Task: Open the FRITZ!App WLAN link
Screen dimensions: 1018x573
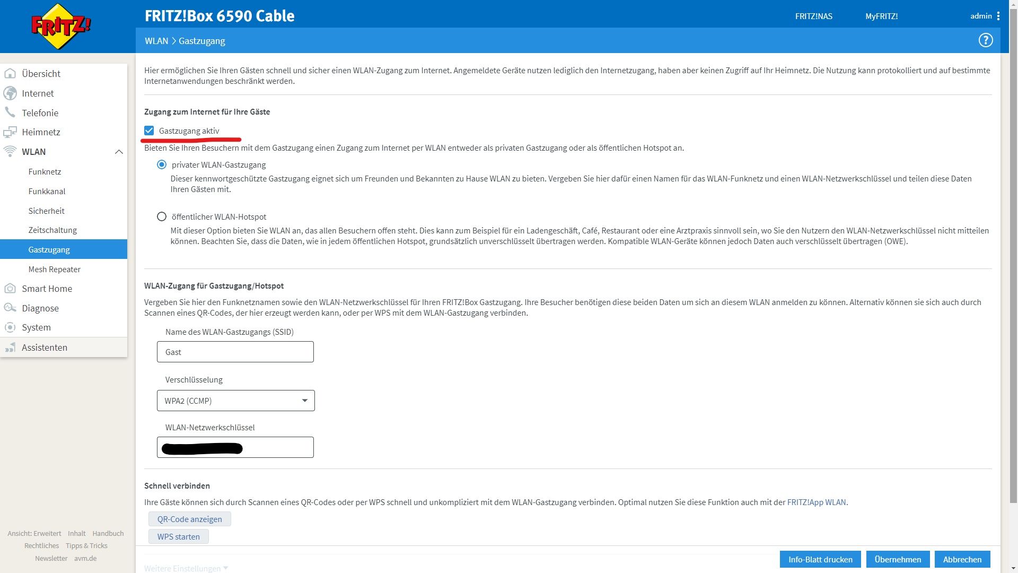Action: 817,502
